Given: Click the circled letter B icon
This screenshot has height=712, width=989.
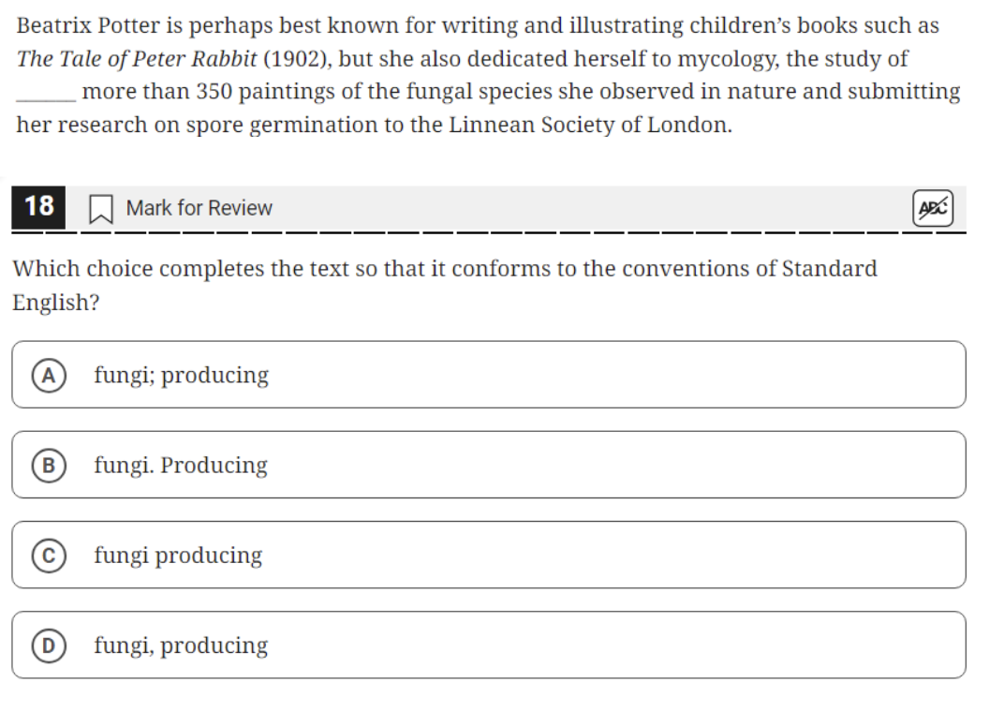Looking at the screenshot, I should pos(48,465).
